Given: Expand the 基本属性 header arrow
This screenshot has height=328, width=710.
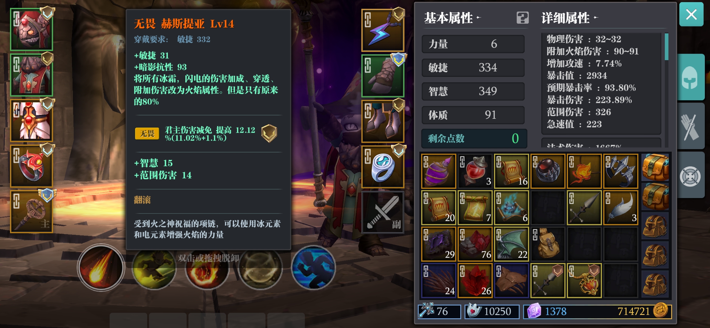Looking at the screenshot, I should coord(479,18).
